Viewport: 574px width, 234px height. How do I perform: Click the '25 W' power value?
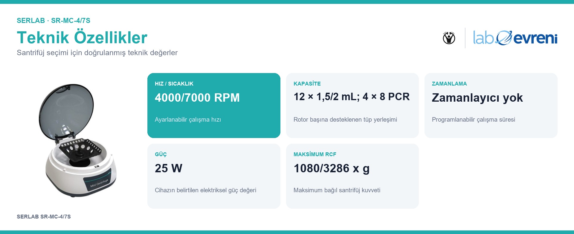pos(169,168)
